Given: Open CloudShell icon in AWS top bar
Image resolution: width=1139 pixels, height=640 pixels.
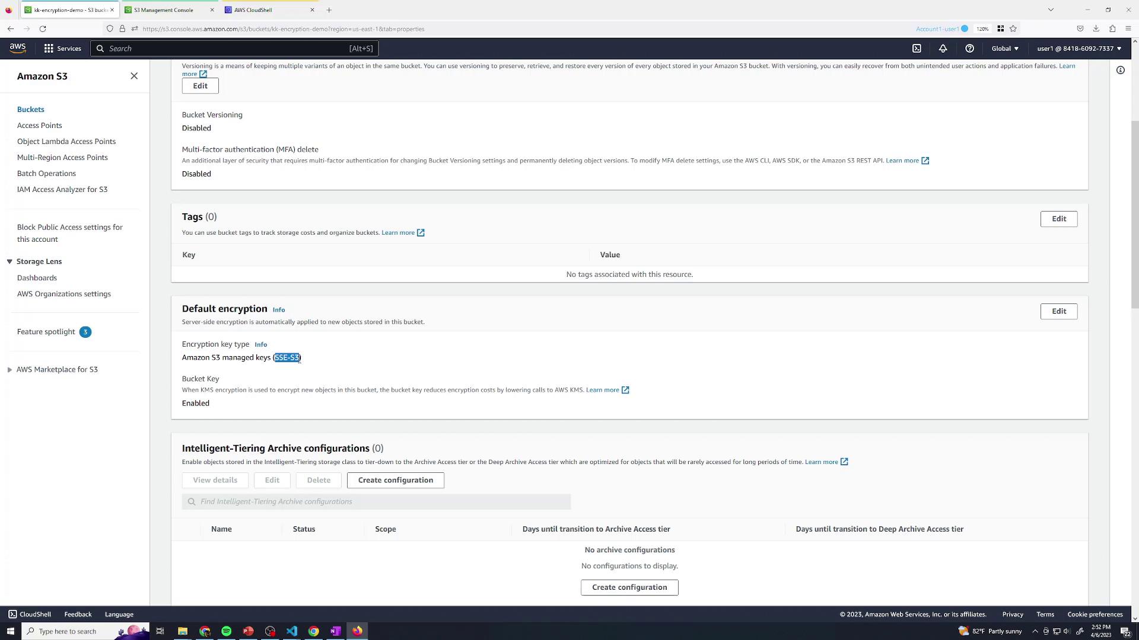Looking at the screenshot, I should 917,49.
